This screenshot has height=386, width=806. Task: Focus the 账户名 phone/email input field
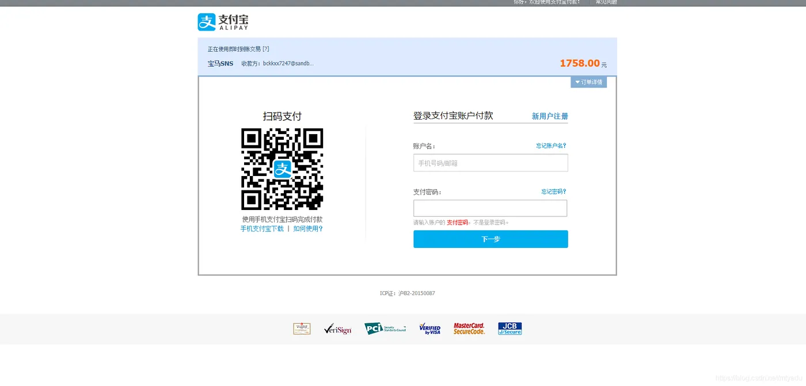coord(491,163)
